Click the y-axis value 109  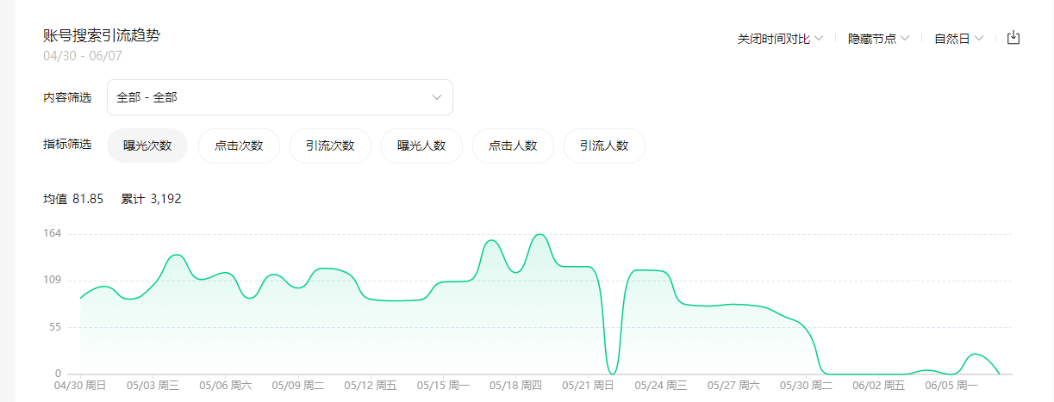tap(52, 281)
